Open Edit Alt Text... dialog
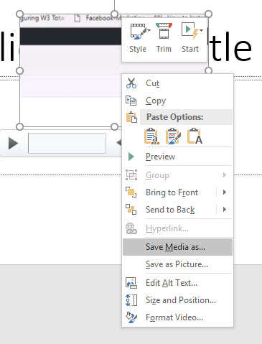The height and width of the screenshot is (344, 262). [x=177, y=283]
